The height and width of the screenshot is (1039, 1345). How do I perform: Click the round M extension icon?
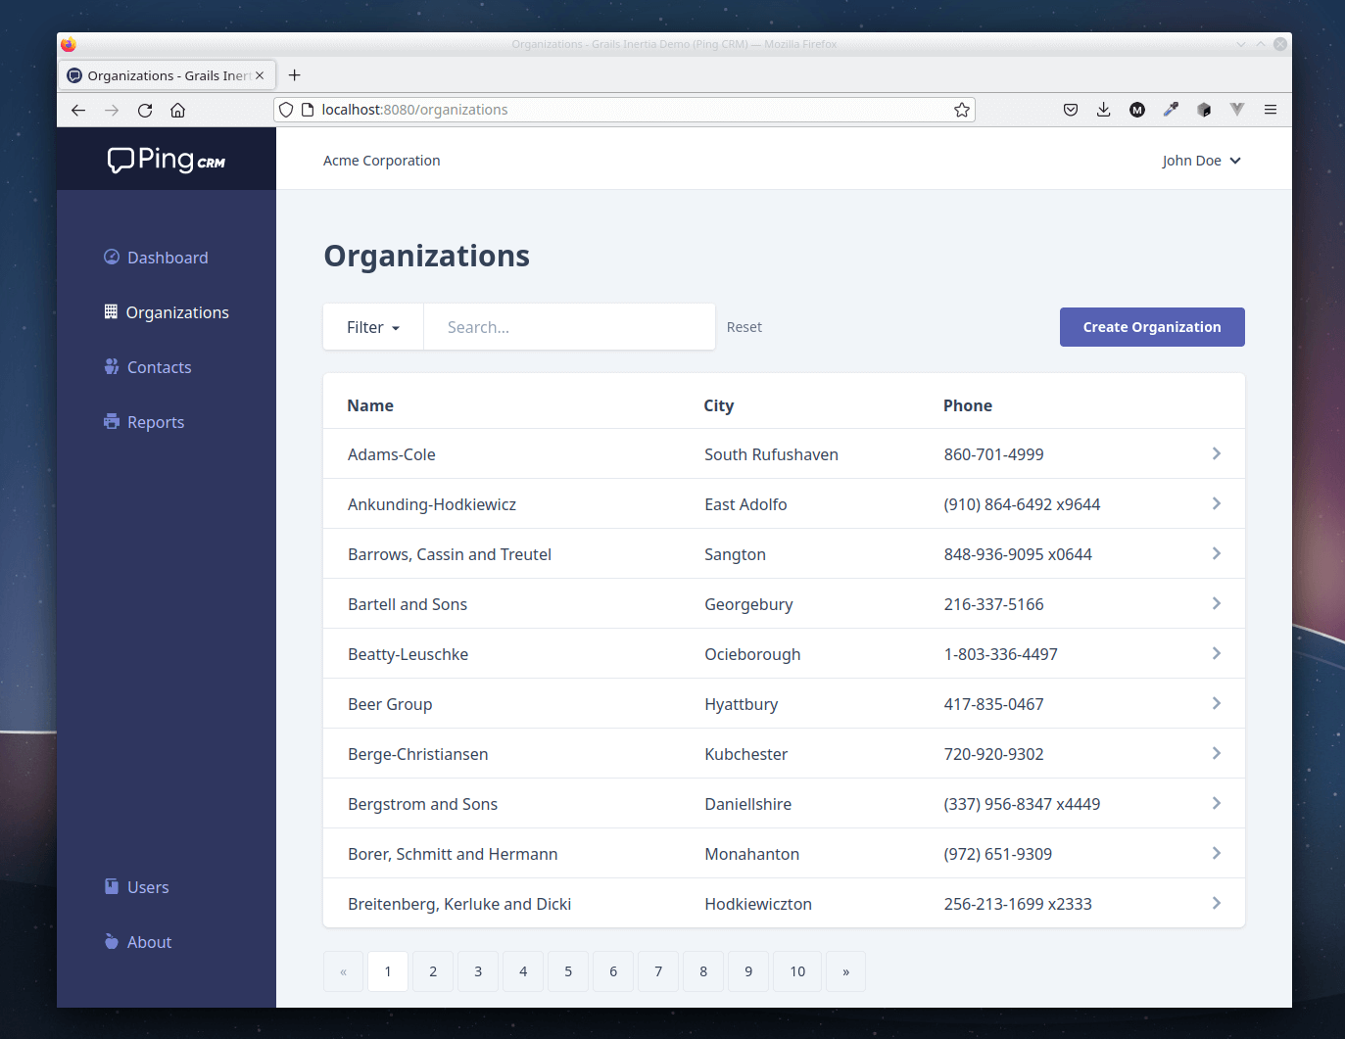pyautogui.click(x=1137, y=110)
